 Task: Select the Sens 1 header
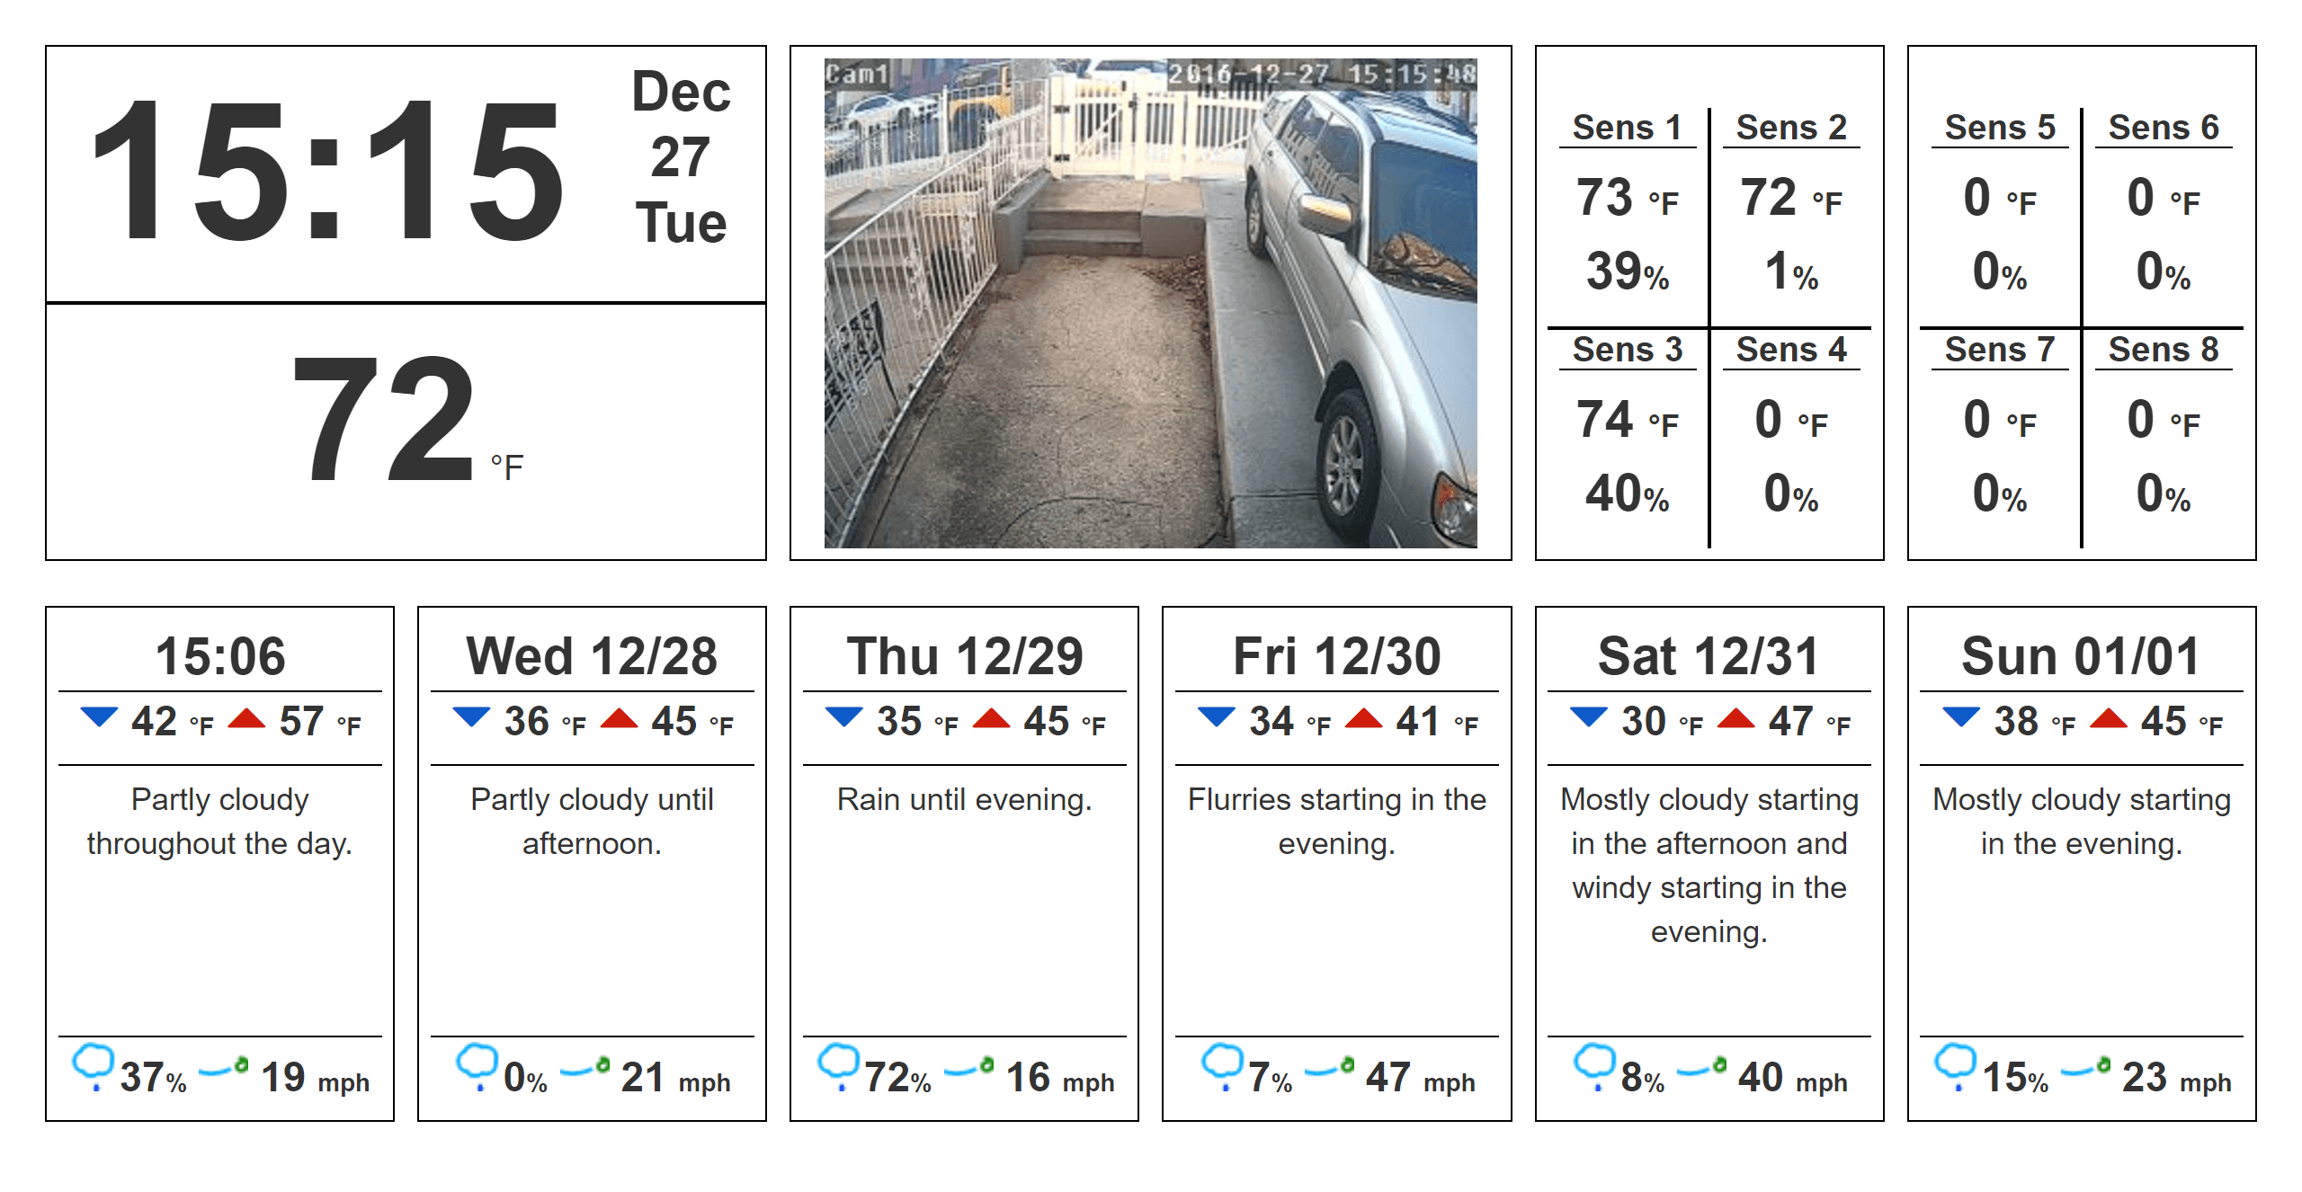pyautogui.click(x=1627, y=127)
